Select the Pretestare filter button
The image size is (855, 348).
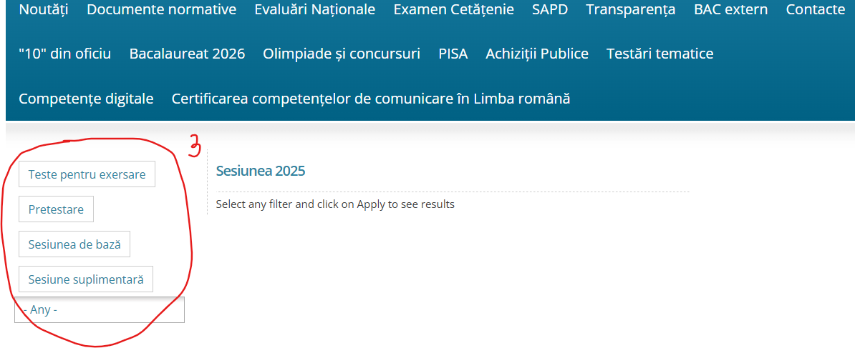pyautogui.click(x=56, y=209)
